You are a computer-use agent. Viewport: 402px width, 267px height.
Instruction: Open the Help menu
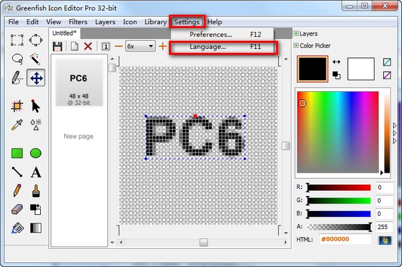(x=214, y=22)
